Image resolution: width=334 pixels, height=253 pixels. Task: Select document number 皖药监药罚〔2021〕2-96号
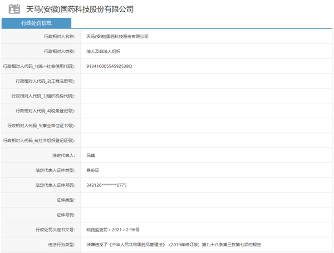pos(113,230)
